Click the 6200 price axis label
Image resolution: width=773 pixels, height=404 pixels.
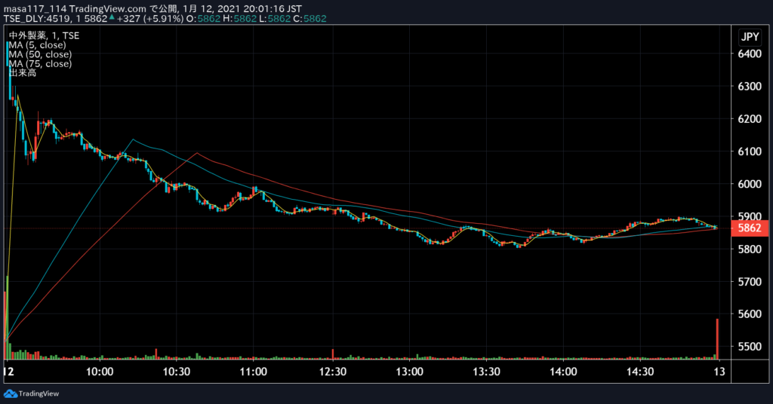(x=750, y=118)
